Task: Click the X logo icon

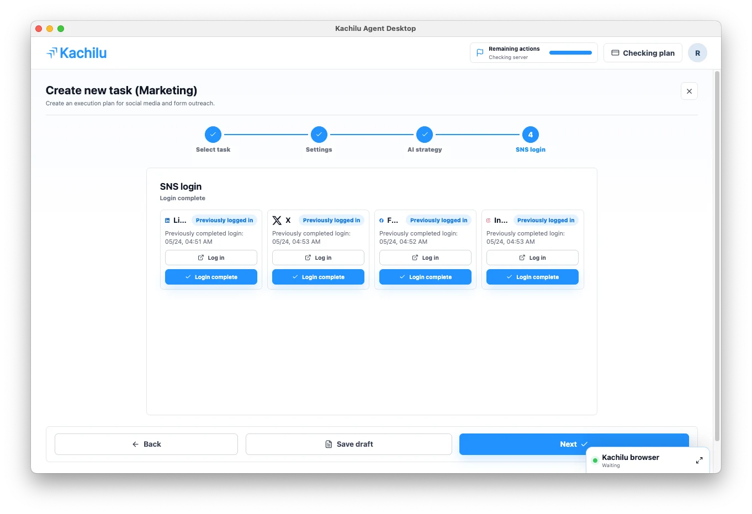Action: tap(277, 220)
